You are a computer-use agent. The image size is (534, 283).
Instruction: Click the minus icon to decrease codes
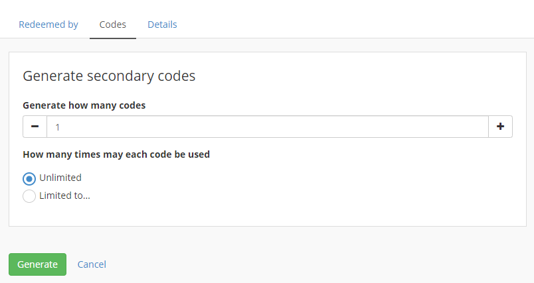35,127
